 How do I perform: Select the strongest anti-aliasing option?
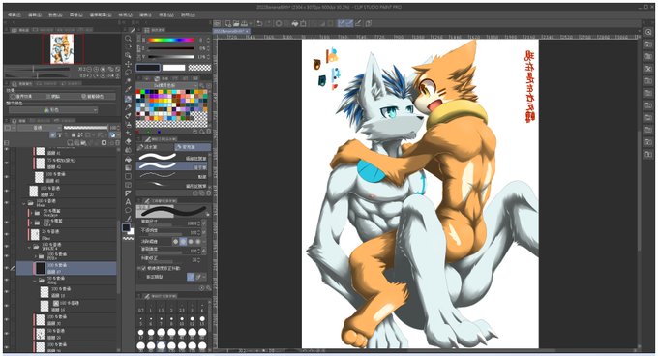point(198,242)
